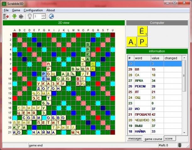Click column header letter U on board

pyautogui.click(x=112, y=30)
